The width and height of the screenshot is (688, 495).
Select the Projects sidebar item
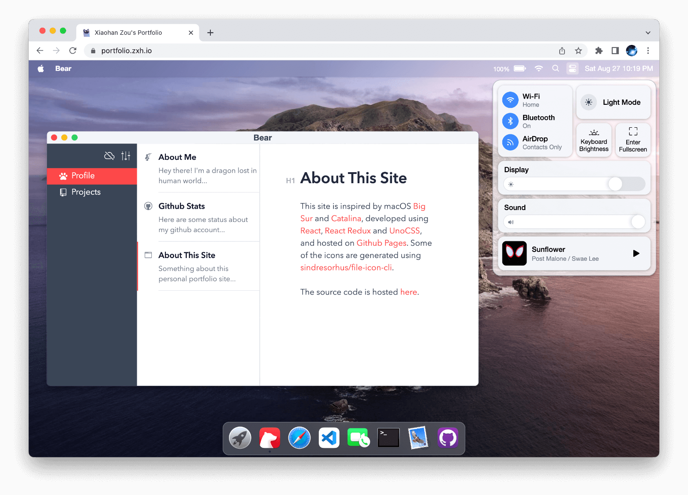pyautogui.click(x=92, y=192)
